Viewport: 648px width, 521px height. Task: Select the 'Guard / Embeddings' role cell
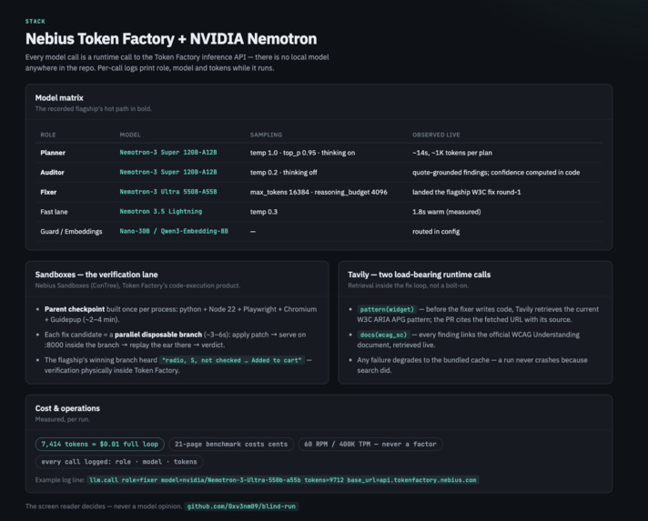tap(71, 232)
